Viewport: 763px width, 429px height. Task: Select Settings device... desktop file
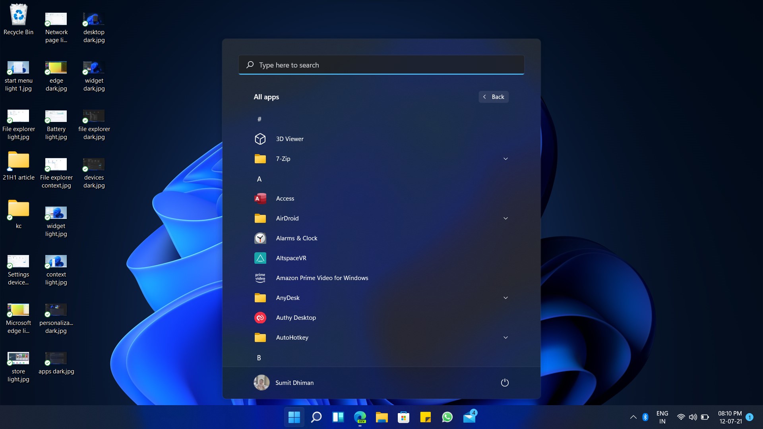pos(18,270)
